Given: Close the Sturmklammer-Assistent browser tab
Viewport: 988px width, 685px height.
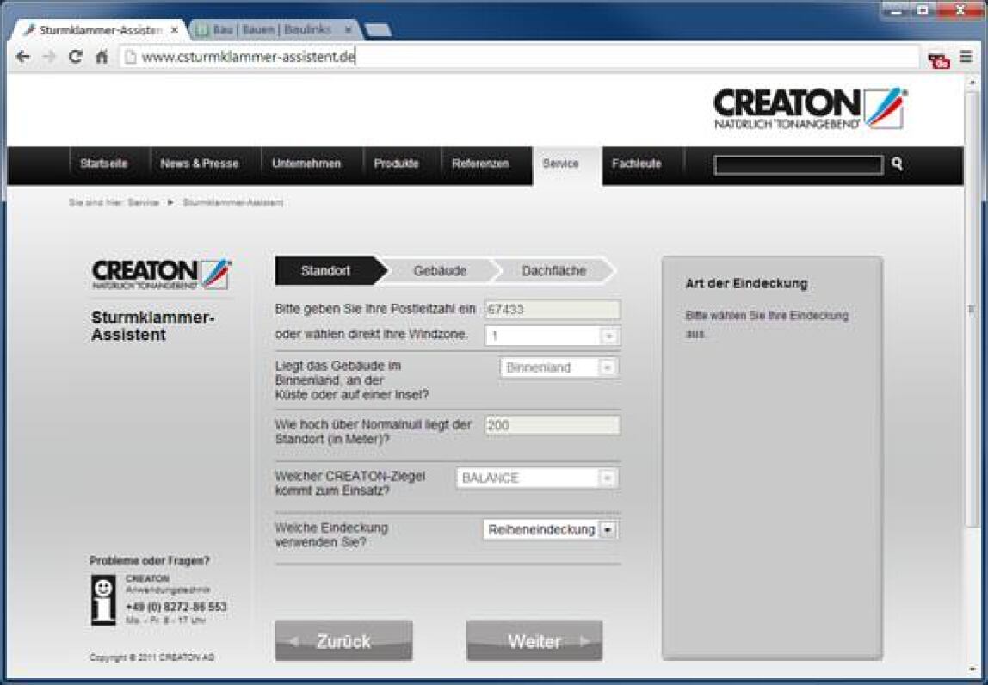Looking at the screenshot, I should click(x=175, y=29).
